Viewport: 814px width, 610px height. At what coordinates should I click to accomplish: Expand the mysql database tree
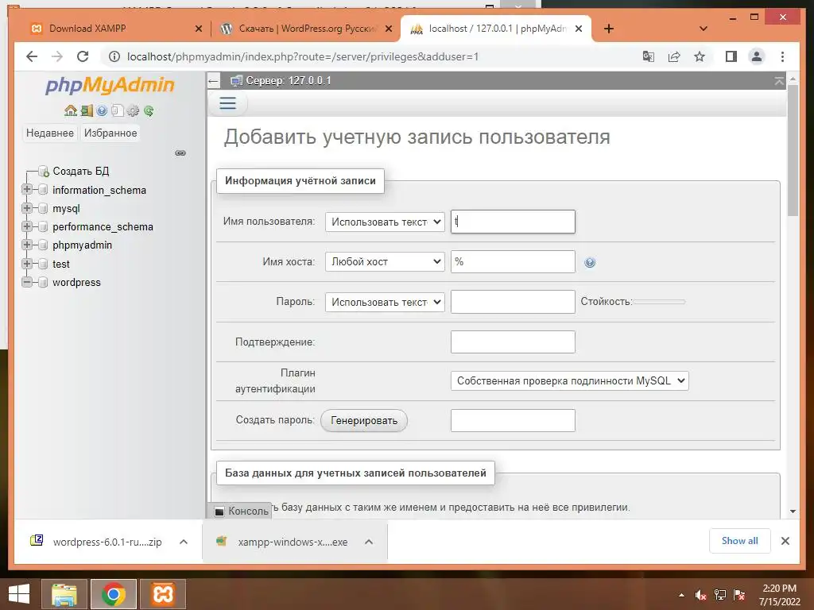(26, 208)
